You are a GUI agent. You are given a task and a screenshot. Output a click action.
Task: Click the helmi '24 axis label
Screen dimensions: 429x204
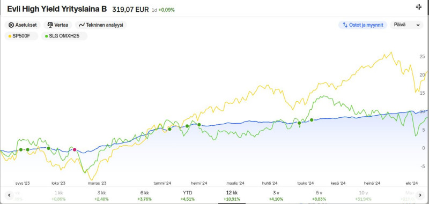pyautogui.click(x=199, y=183)
